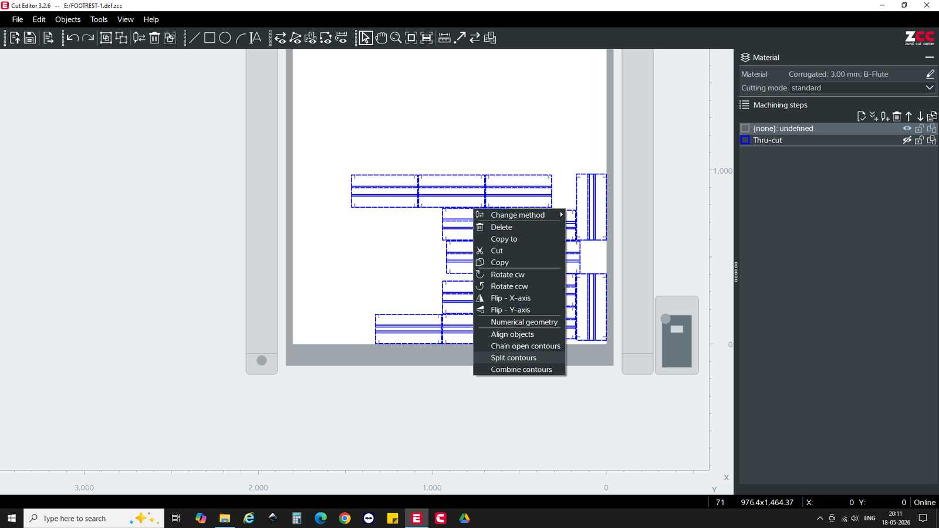939x528 pixels.
Task: Delete selection using toolbar trash icon
Action: click(154, 38)
